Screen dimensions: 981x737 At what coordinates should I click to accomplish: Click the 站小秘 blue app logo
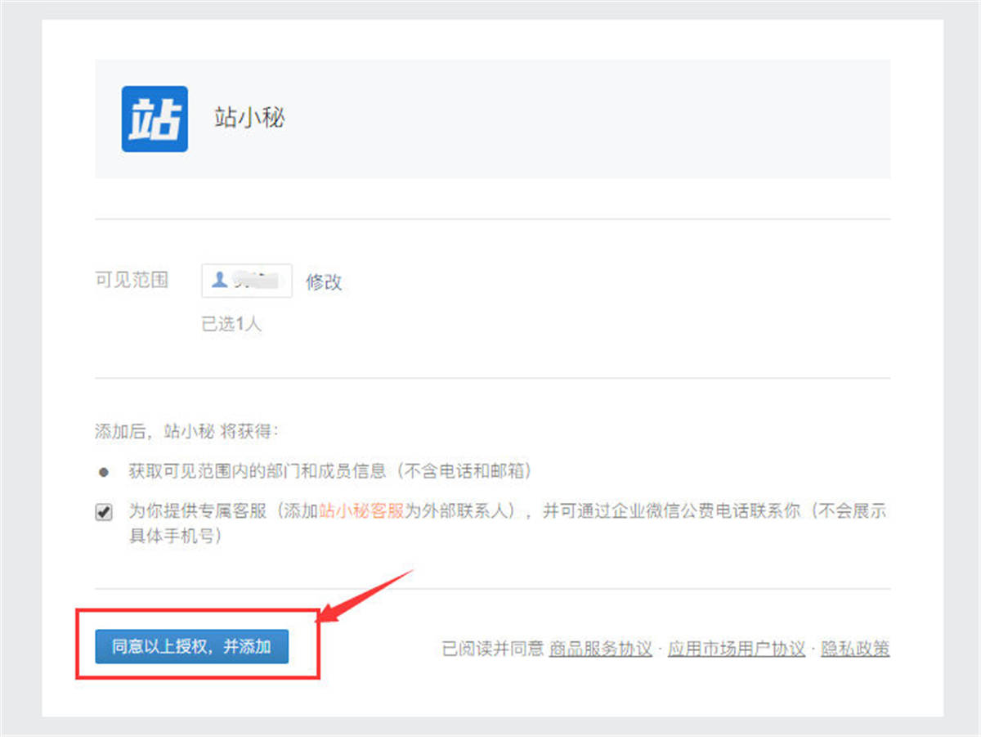coord(155,119)
